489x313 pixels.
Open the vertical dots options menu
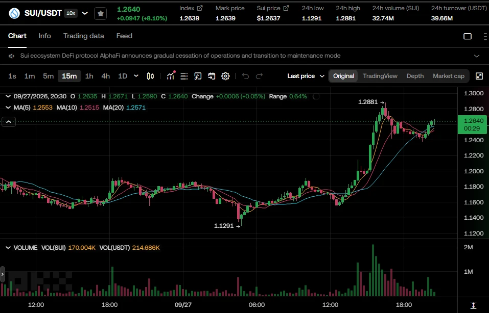(485, 36)
